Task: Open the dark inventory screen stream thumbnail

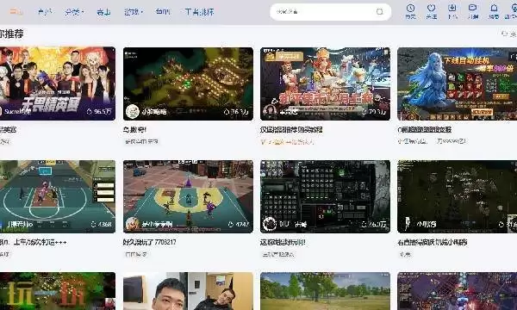Action: (x=325, y=196)
